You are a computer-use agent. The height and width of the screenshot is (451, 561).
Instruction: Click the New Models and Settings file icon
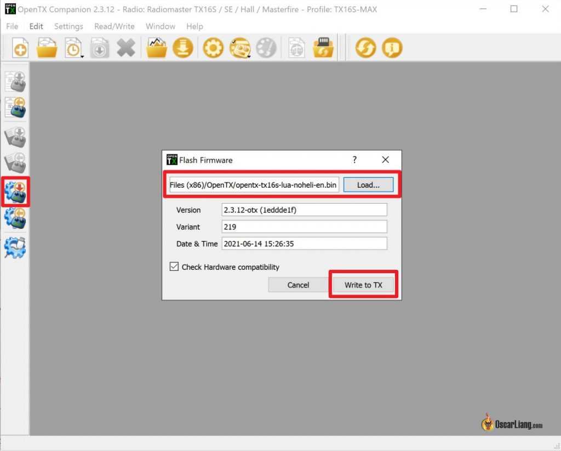point(20,48)
